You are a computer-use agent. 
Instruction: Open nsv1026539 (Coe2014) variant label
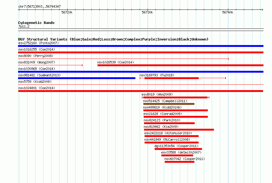click(x=116, y=62)
